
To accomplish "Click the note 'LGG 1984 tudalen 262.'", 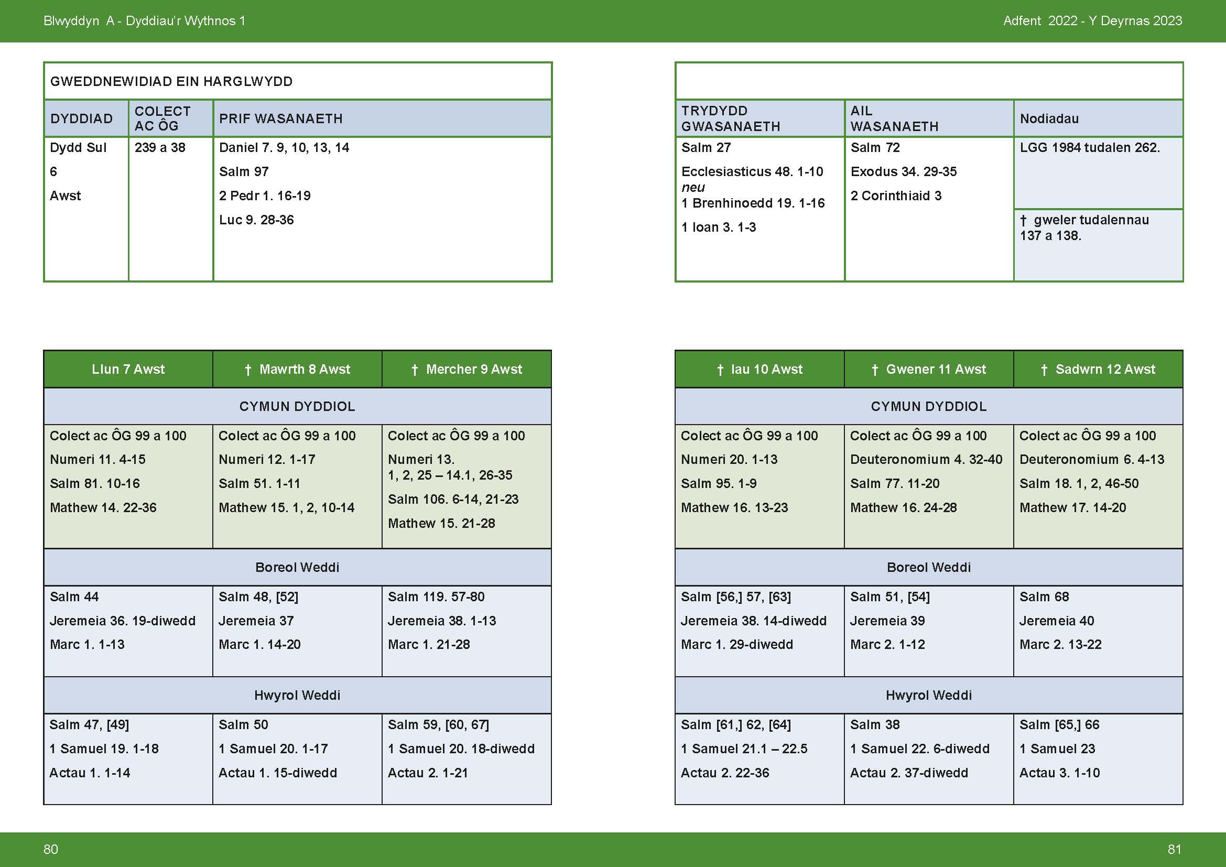I will [x=1090, y=147].
